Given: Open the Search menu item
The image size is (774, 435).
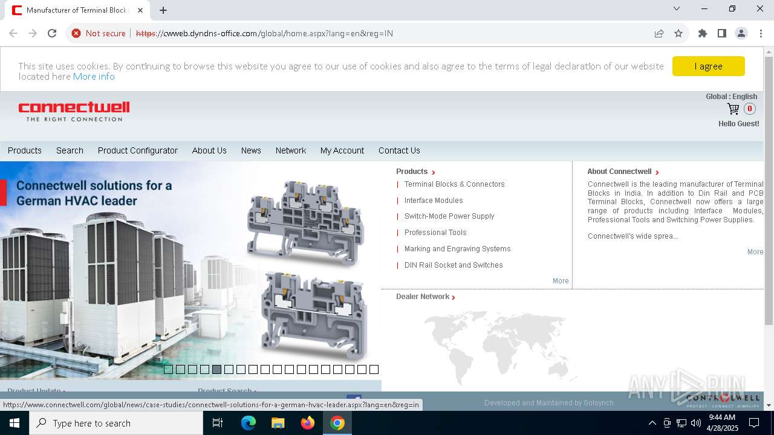Looking at the screenshot, I should (70, 150).
